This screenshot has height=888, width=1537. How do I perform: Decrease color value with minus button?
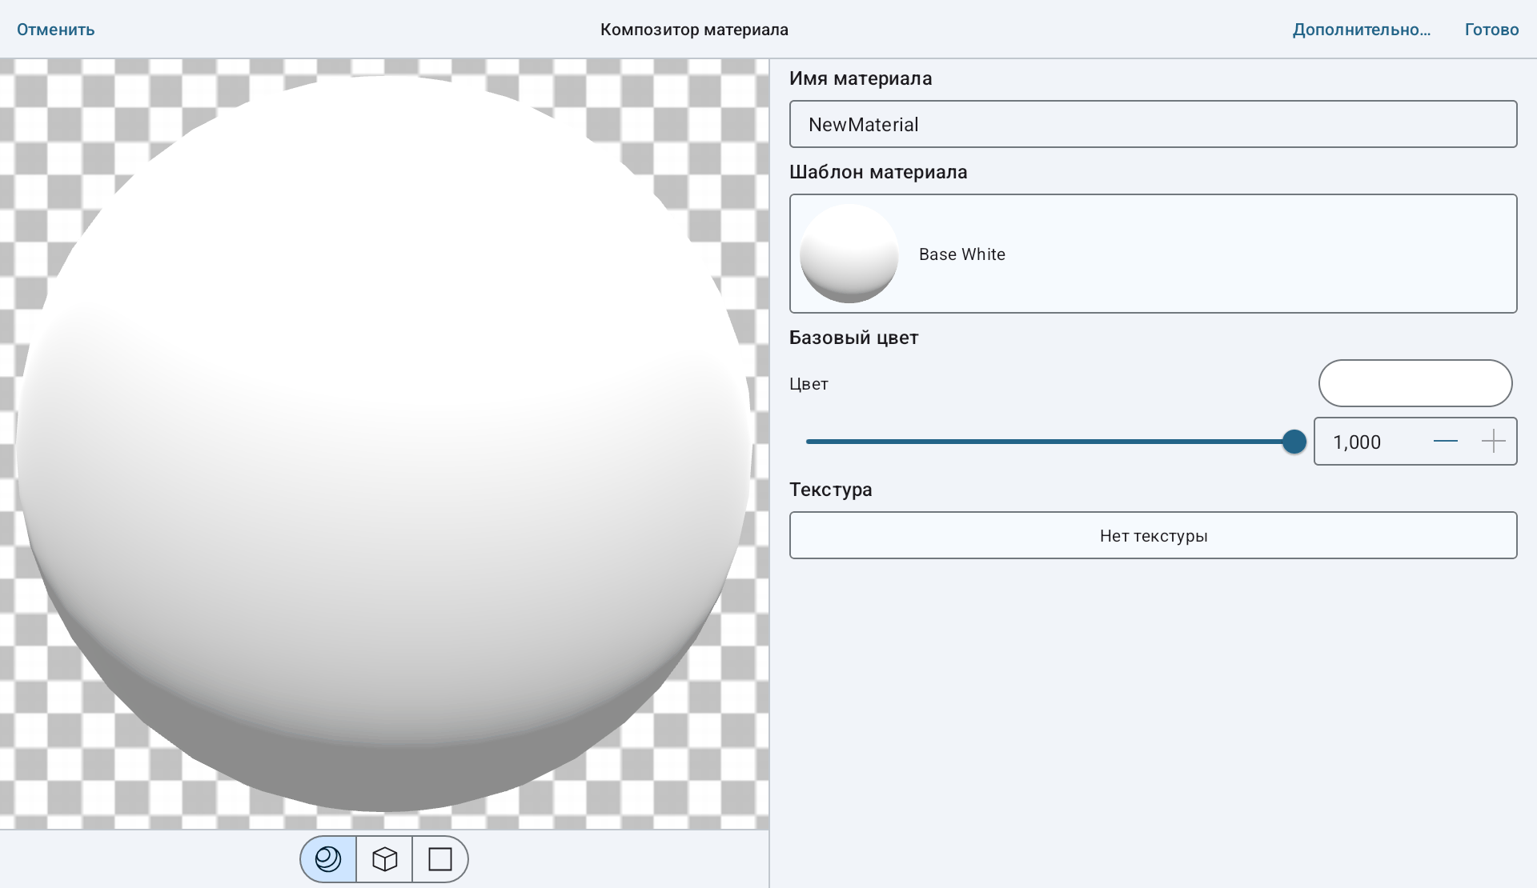1445,441
